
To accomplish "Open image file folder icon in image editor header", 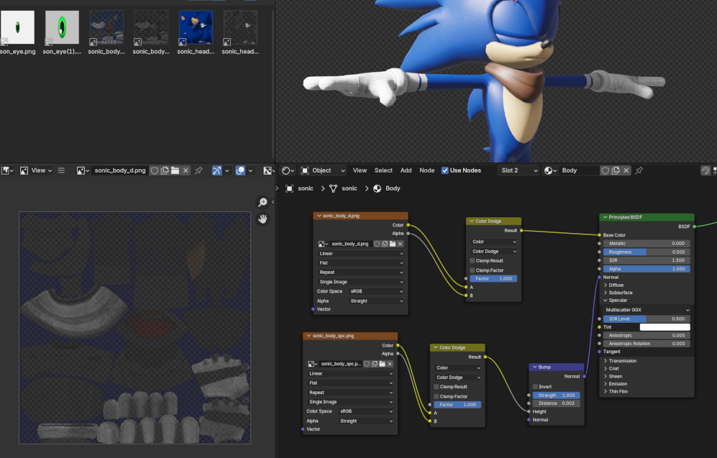I will point(175,170).
